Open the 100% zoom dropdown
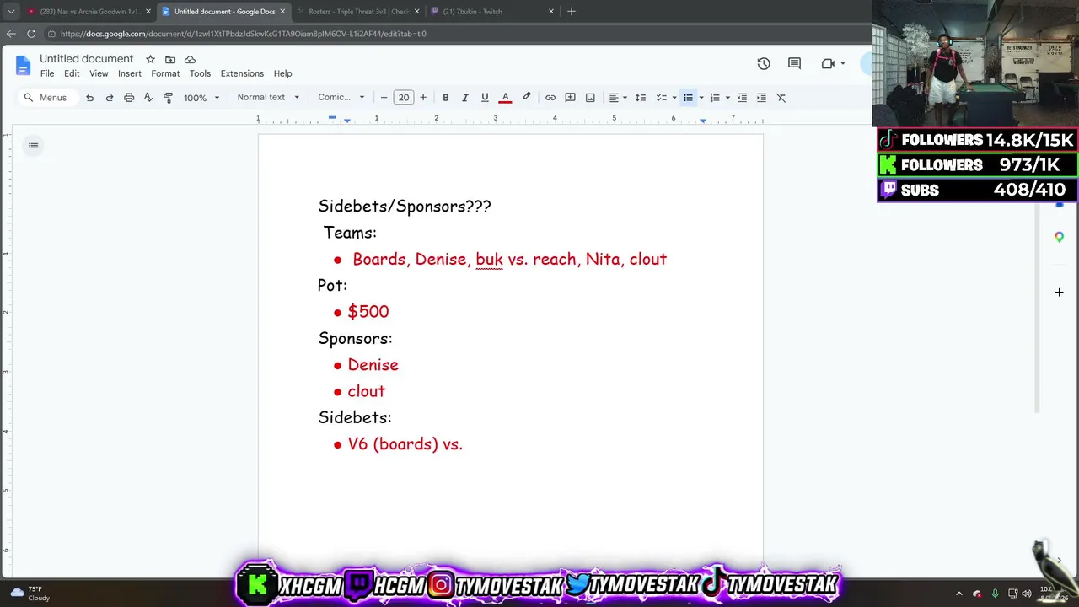 click(201, 98)
